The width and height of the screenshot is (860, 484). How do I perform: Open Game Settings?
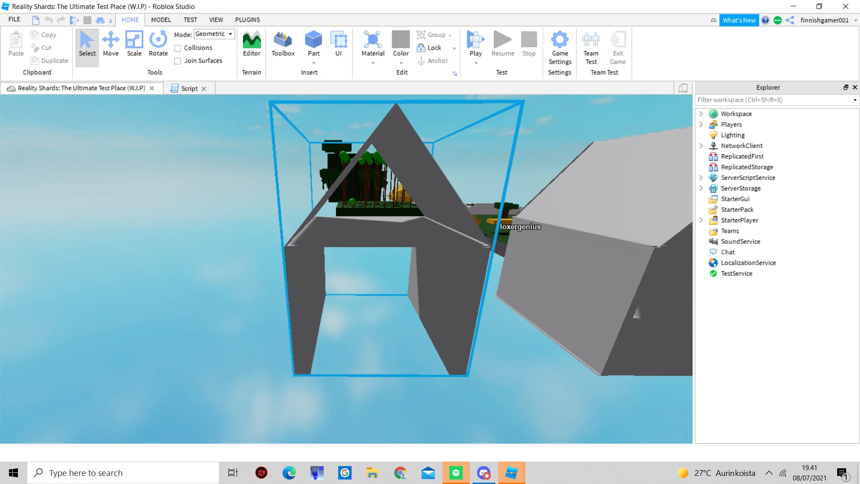coord(559,48)
